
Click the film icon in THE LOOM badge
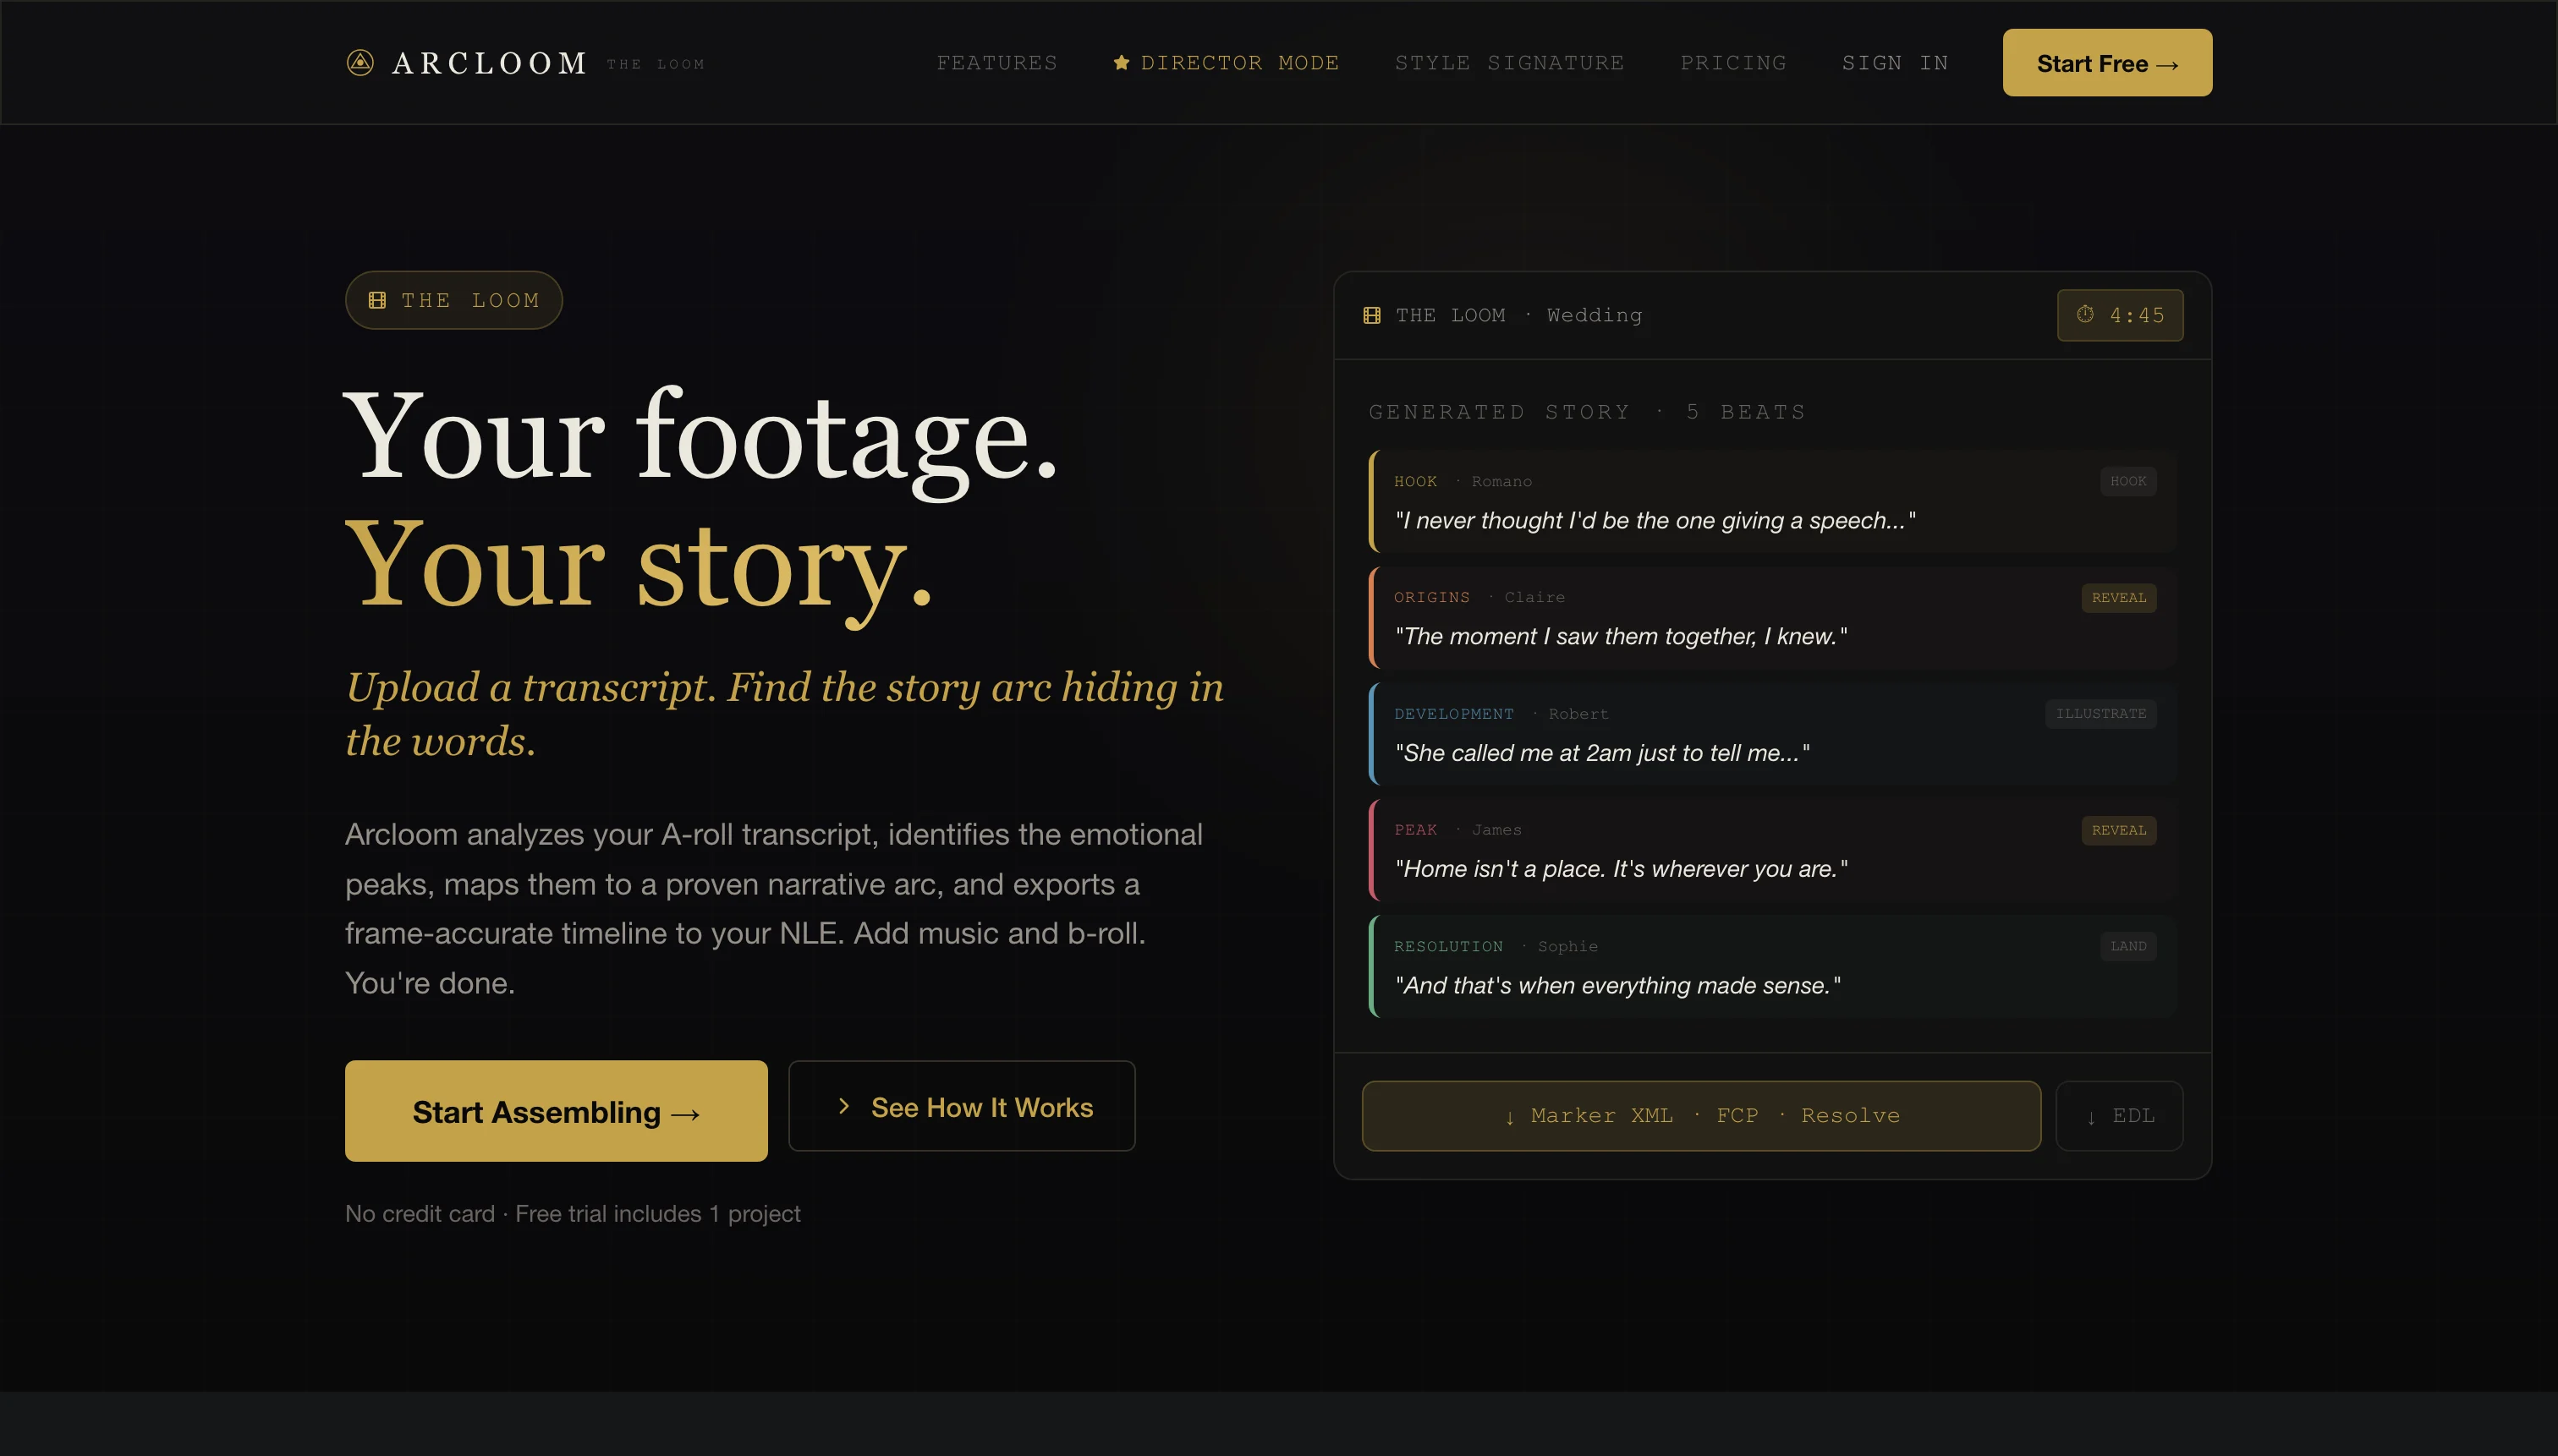[x=377, y=300]
